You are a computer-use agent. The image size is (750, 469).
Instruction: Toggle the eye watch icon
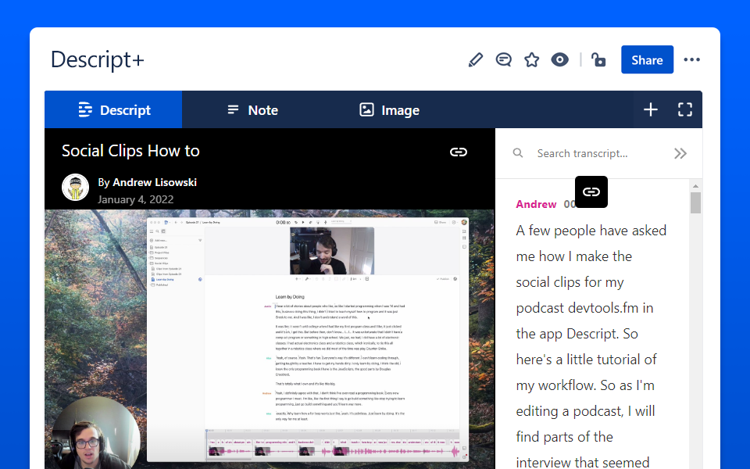point(559,60)
